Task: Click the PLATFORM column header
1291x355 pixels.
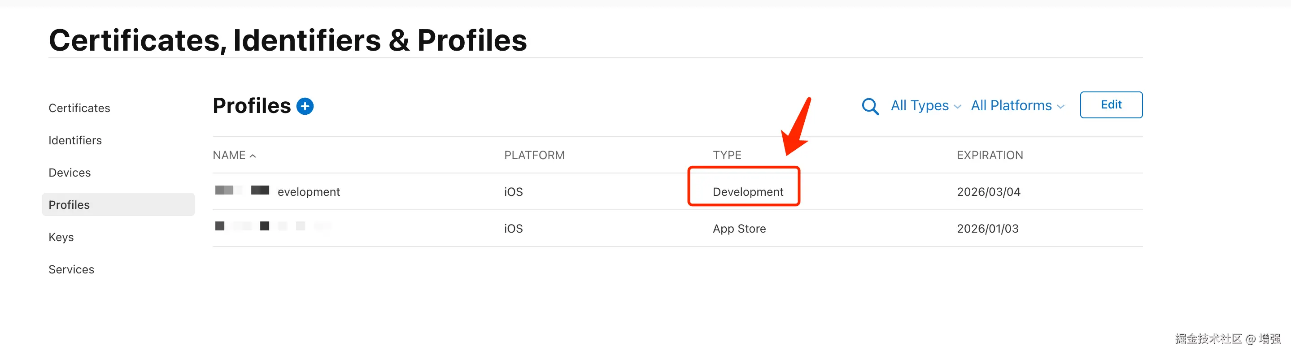Action: click(x=534, y=155)
